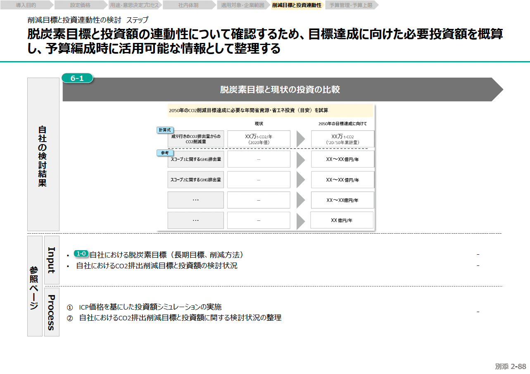Click the gray arrow beside XX 億円/年 box
The height and width of the screenshot is (374, 530).
[301, 220]
